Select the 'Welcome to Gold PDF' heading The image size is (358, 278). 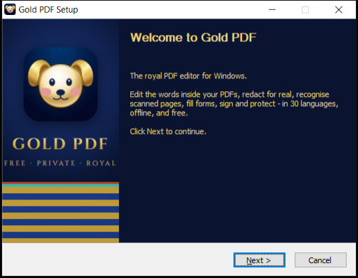point(193,38)
